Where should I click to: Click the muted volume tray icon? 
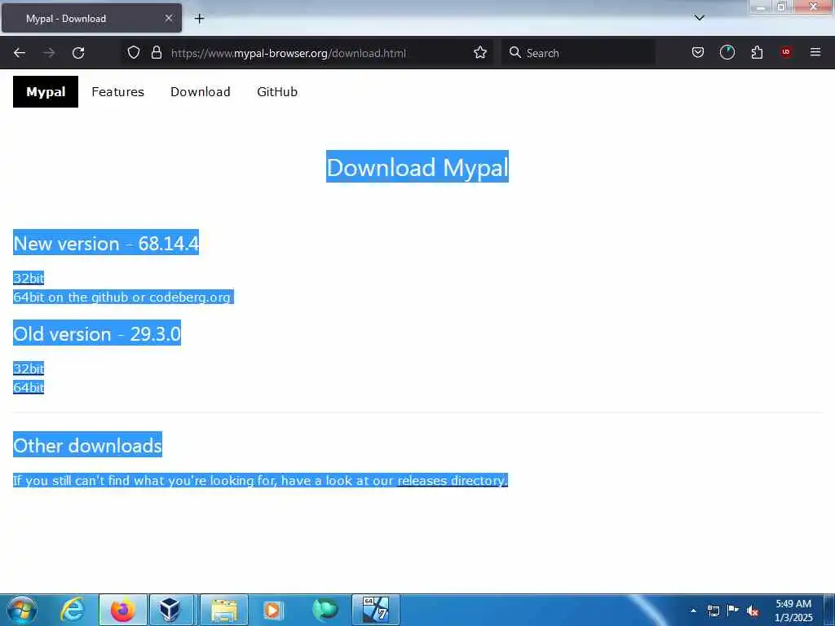coord(752,611)
